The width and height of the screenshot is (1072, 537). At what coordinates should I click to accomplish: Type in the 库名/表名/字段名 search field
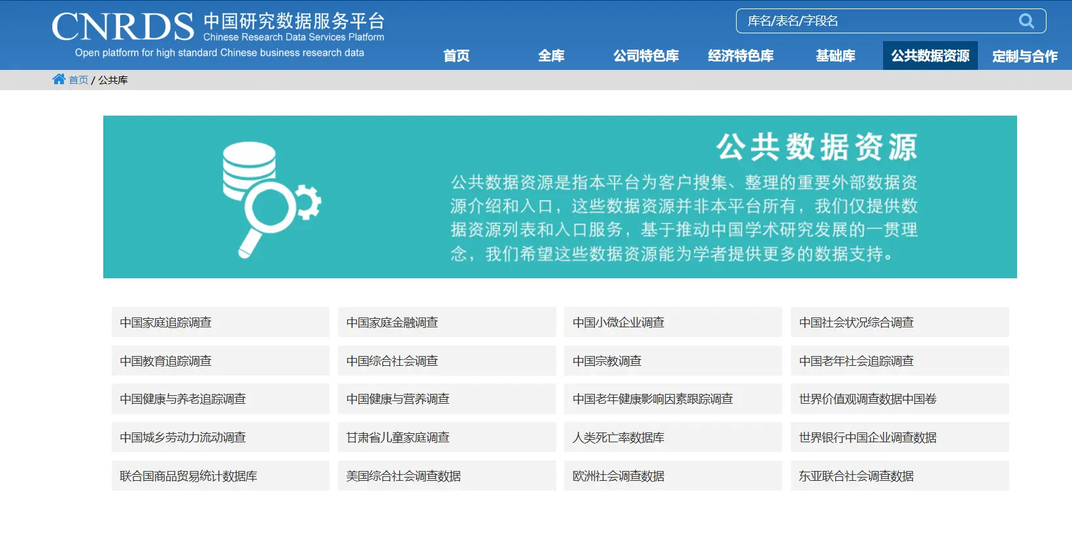[876, 21]
